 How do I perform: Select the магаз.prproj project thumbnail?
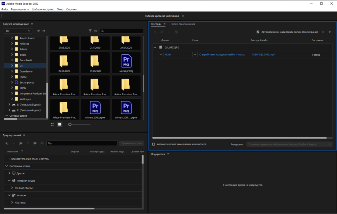point(126,63)
